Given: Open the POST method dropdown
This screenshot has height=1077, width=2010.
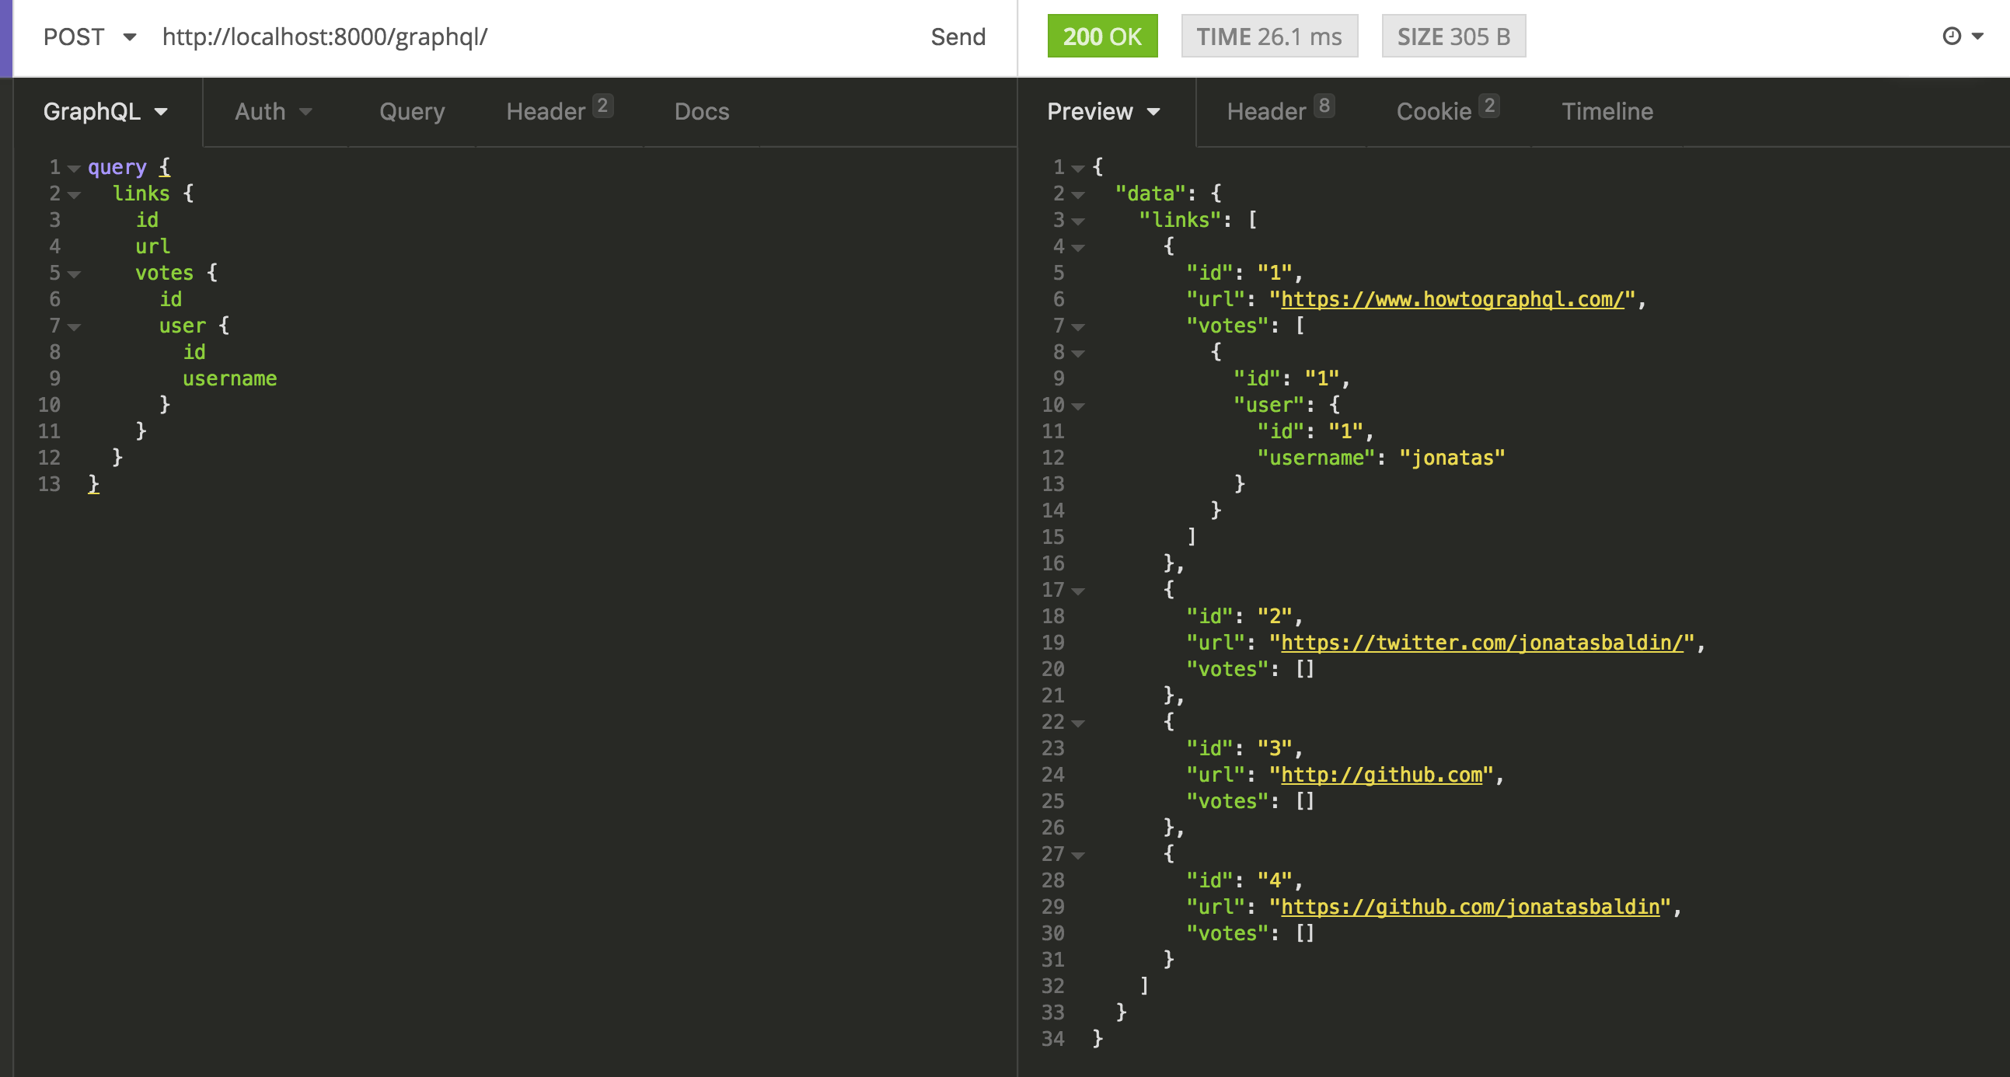Looking at the screenshot, I should pos(89,37).
